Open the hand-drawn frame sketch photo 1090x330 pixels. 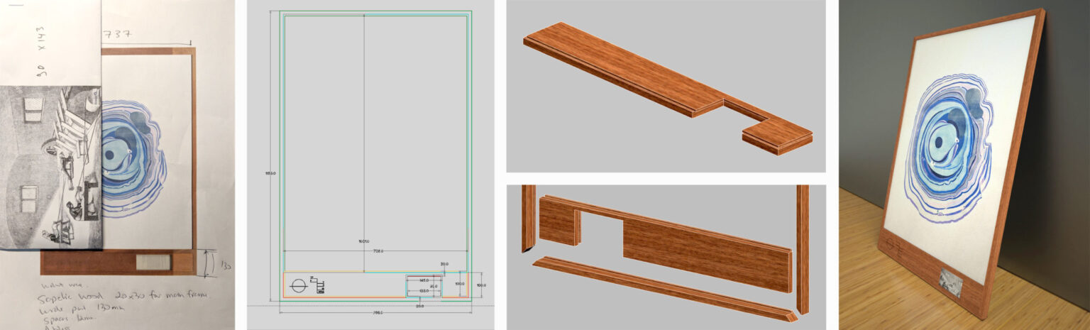(117, 165)
